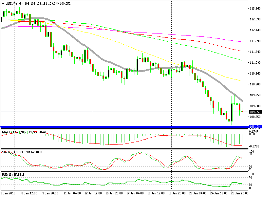Click the 19 Jan 20:00 time label
The width and height of the screenshot is (262, 197).
(177, 193)
